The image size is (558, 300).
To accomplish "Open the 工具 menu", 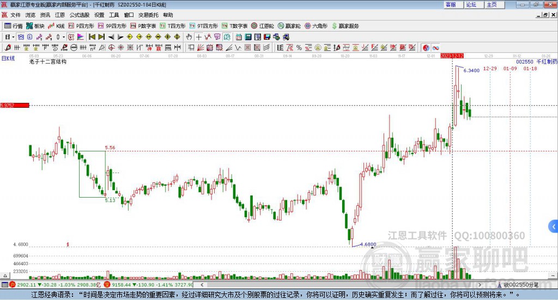I will coord(114,15).
